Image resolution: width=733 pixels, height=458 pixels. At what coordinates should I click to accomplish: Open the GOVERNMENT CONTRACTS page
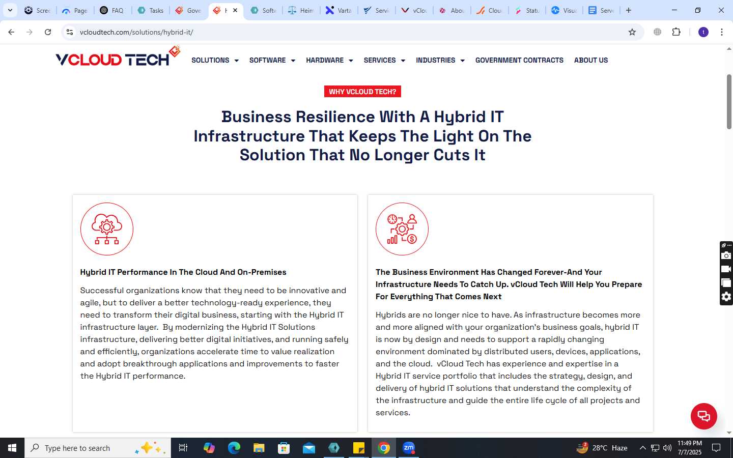(x=519, y=60)
